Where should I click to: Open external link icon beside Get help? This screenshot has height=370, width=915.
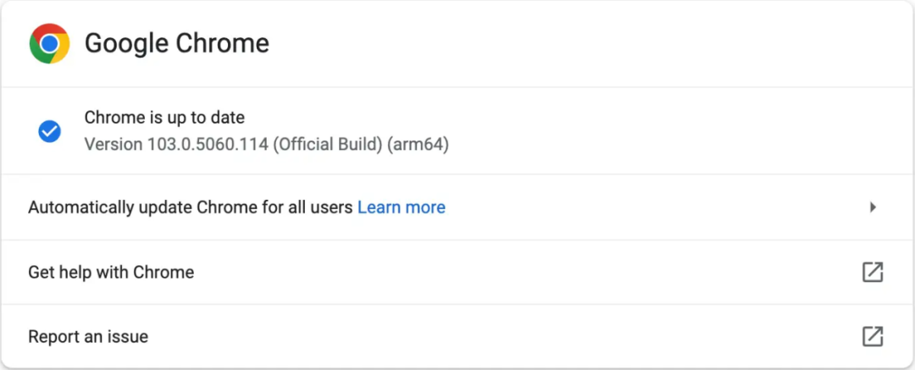click(x=872, y=272)
